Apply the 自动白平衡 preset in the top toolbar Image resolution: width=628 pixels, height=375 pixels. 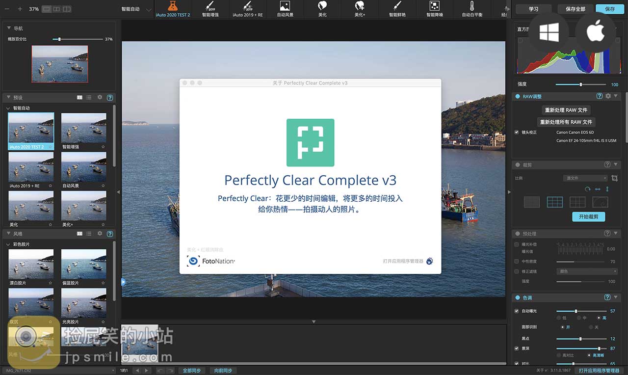[472, 9]
